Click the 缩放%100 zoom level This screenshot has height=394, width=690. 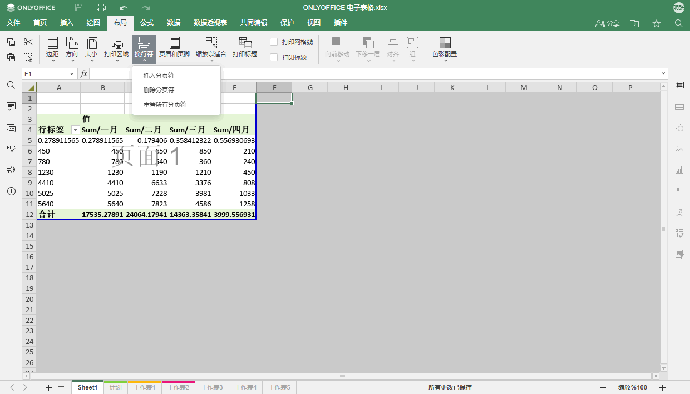click(x=633, y=387)
